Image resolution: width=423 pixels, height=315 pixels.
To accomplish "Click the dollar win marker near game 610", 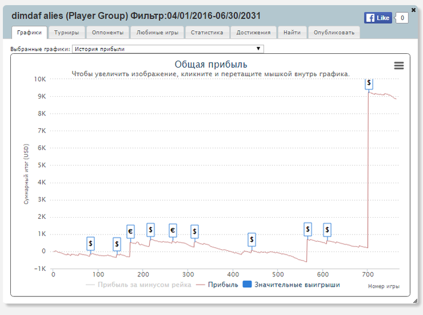I will pyautogui.click(x=328, y=230).
